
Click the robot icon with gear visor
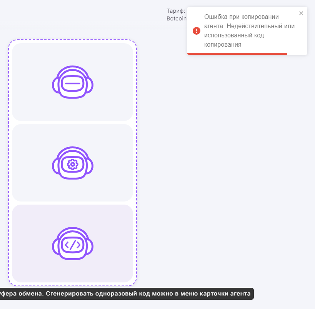(73, 163)
